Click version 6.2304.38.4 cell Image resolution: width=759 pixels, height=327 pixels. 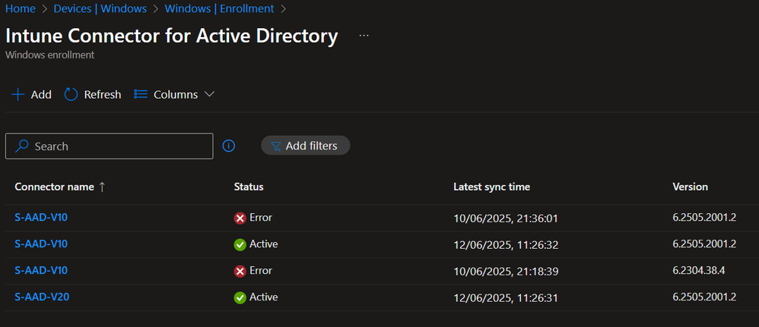(698, 271)
